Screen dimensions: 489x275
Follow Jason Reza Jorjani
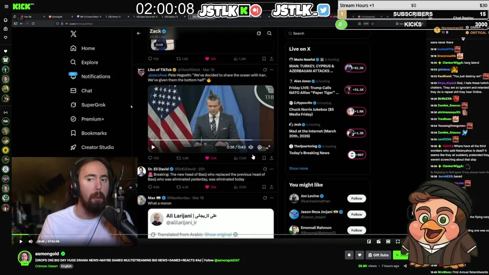point(356,214)
